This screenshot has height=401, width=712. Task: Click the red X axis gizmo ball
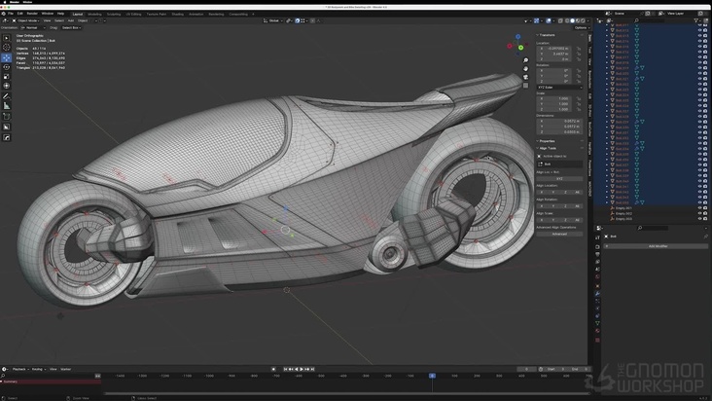coord(510,46)
